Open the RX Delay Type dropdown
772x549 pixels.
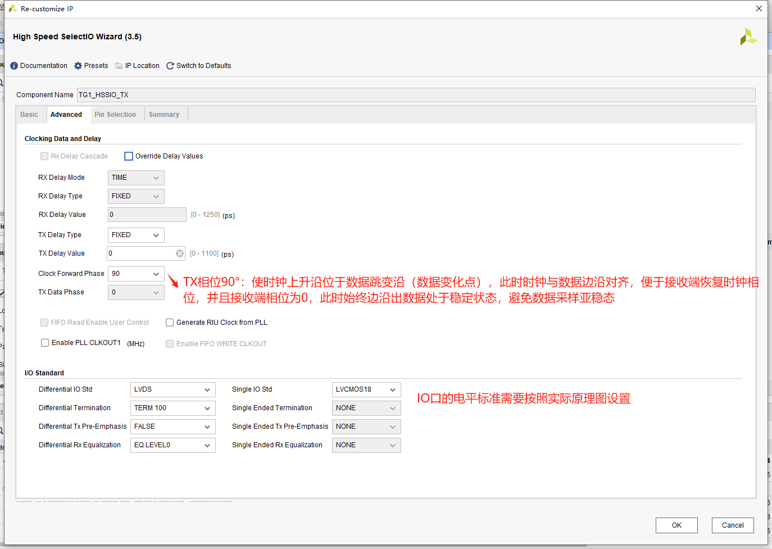[136, 196]
